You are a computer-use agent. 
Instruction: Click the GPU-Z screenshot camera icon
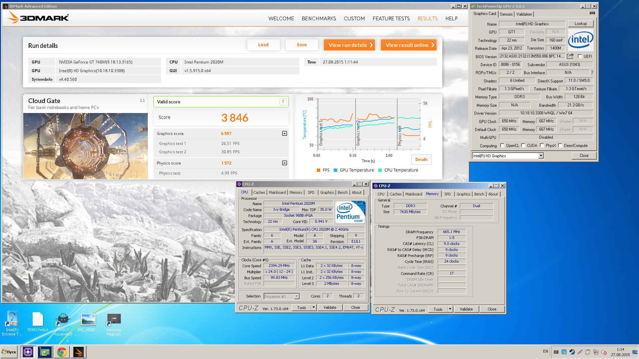tap(592, 13)
